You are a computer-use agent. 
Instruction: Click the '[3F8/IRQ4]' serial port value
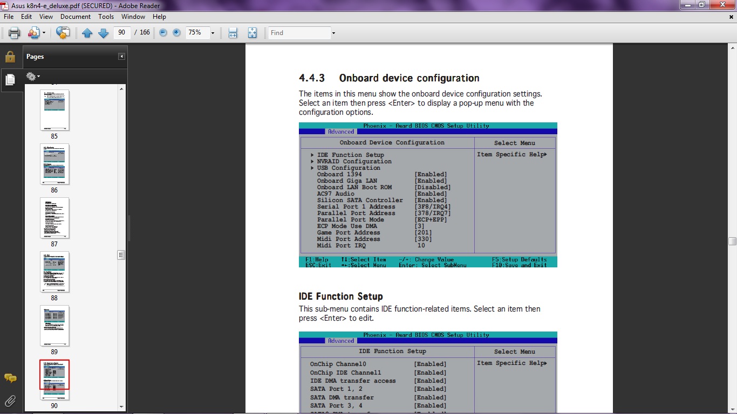432,206
